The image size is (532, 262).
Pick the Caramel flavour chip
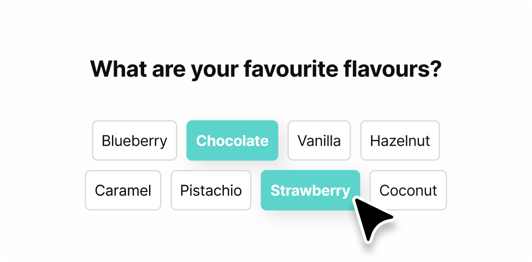(123, 190)
